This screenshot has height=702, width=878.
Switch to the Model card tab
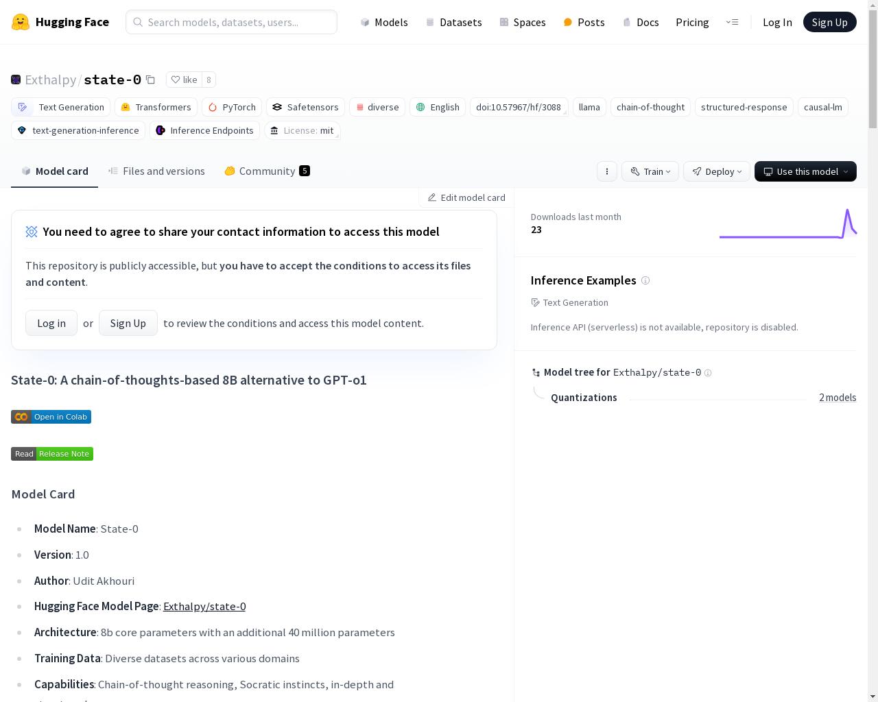54,171
